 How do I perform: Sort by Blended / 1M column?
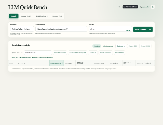click(x=145, y=63)
